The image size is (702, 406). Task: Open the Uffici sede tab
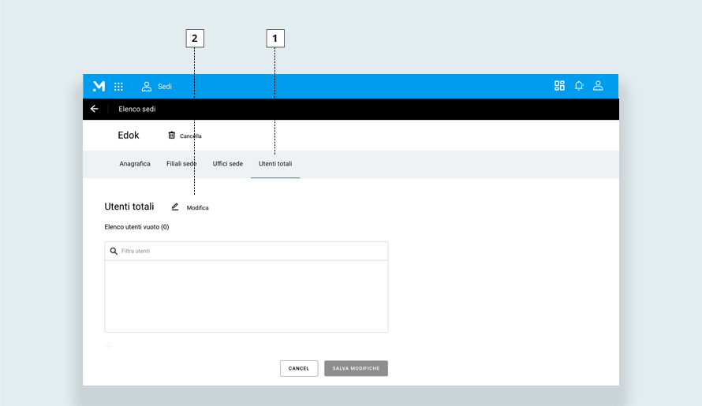coord(227,164)
